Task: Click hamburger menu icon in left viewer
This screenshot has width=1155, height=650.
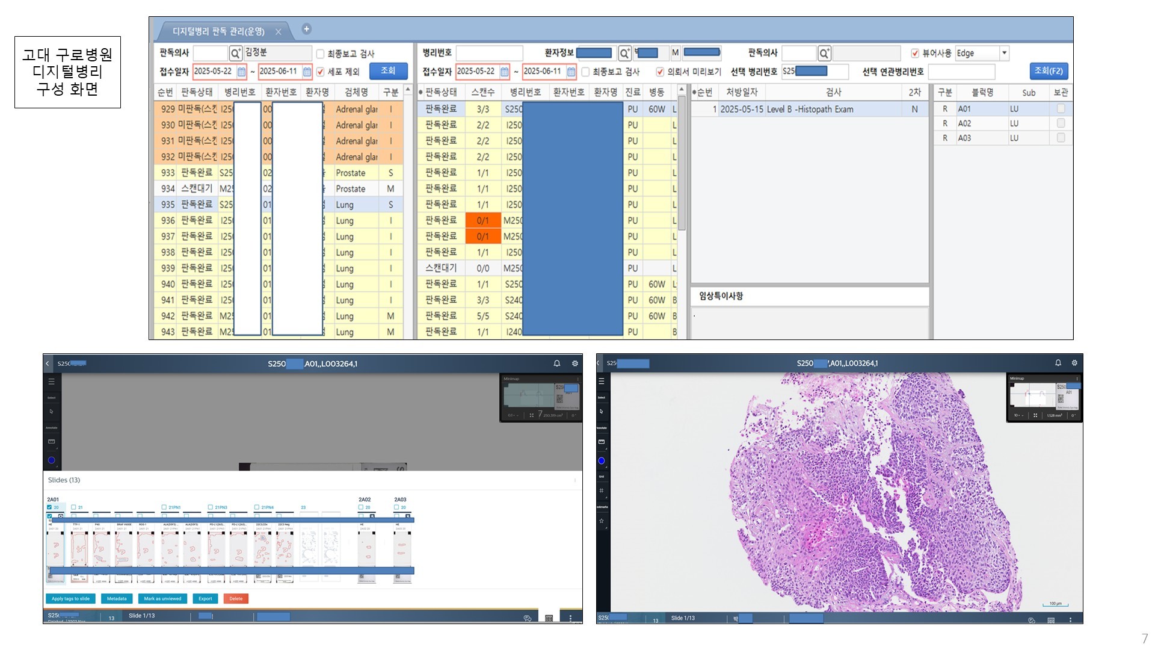Action: point(51,382)
